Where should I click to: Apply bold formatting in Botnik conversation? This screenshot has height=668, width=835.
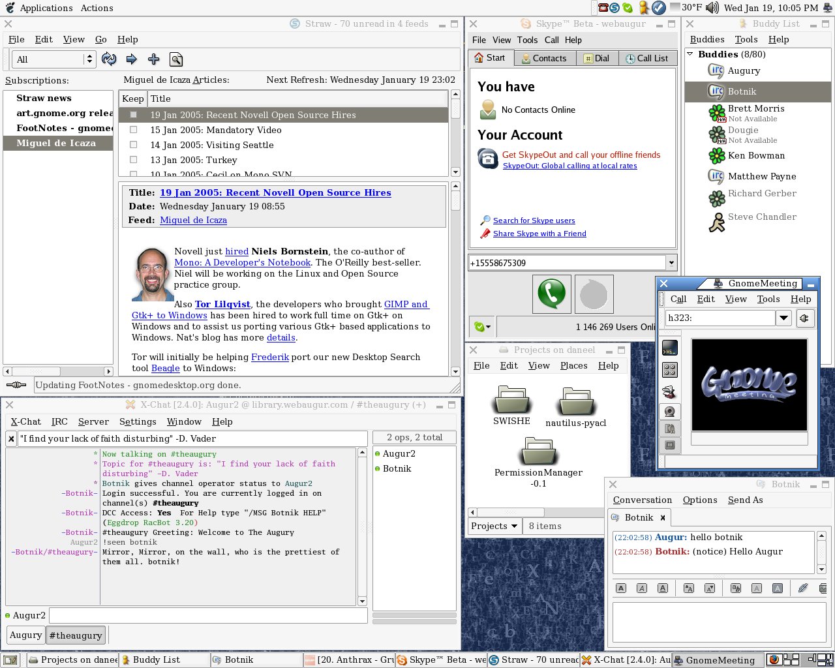621,588
